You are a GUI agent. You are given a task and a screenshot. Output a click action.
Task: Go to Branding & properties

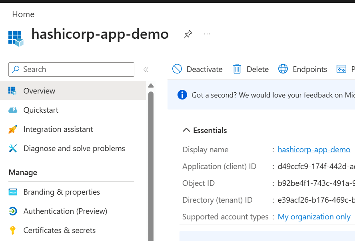62,192
